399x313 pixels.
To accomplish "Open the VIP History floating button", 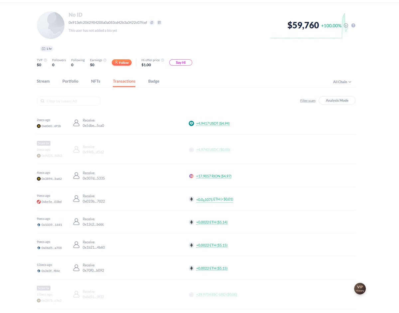I will (360, 288).
